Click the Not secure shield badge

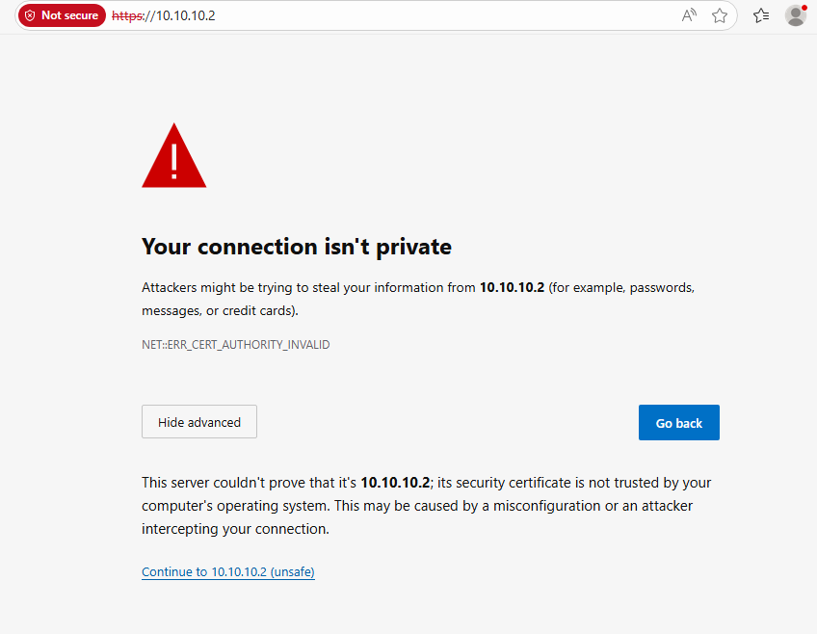(31, 15)
